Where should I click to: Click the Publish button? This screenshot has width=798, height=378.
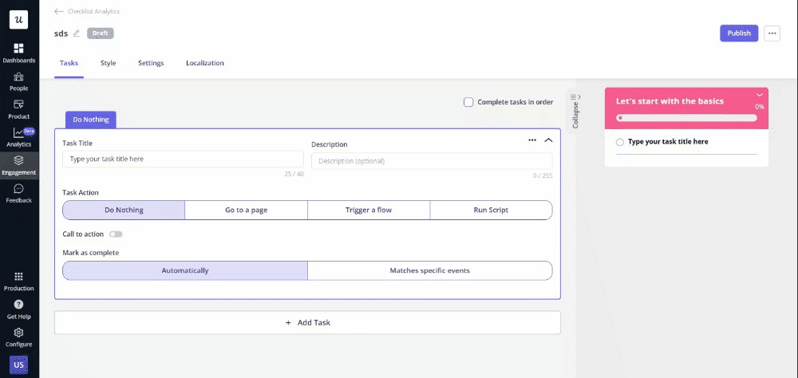(739, 33)
